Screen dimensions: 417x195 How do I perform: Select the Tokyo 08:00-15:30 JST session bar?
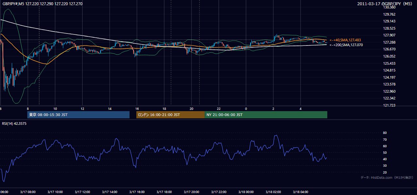(78, 115)
